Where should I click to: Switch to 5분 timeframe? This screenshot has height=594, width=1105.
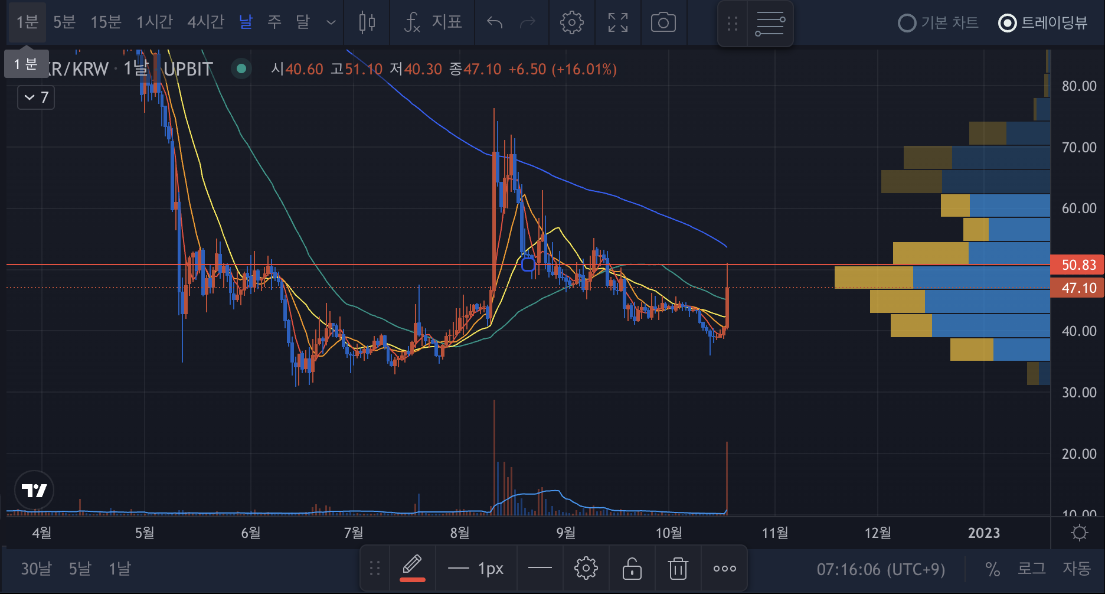click(x=64, y=22)
